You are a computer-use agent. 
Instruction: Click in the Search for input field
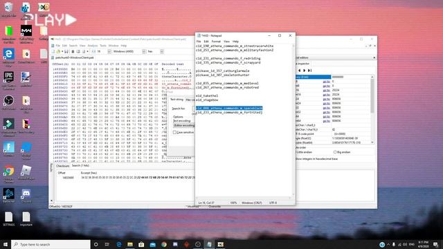point(194,109)
